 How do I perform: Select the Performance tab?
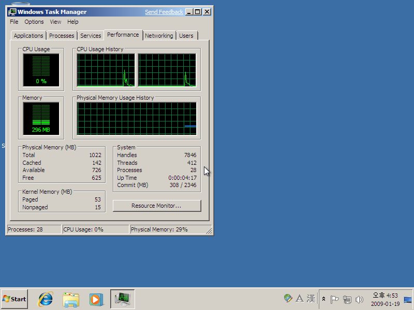(x=123, y=35)
